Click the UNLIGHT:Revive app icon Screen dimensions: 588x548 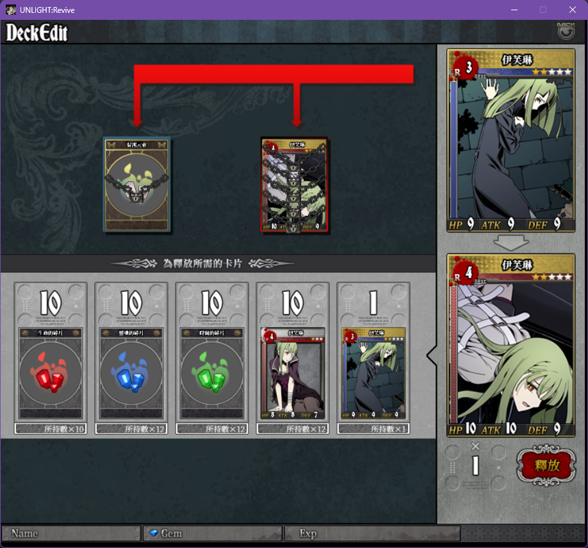(x=10, y=10)
